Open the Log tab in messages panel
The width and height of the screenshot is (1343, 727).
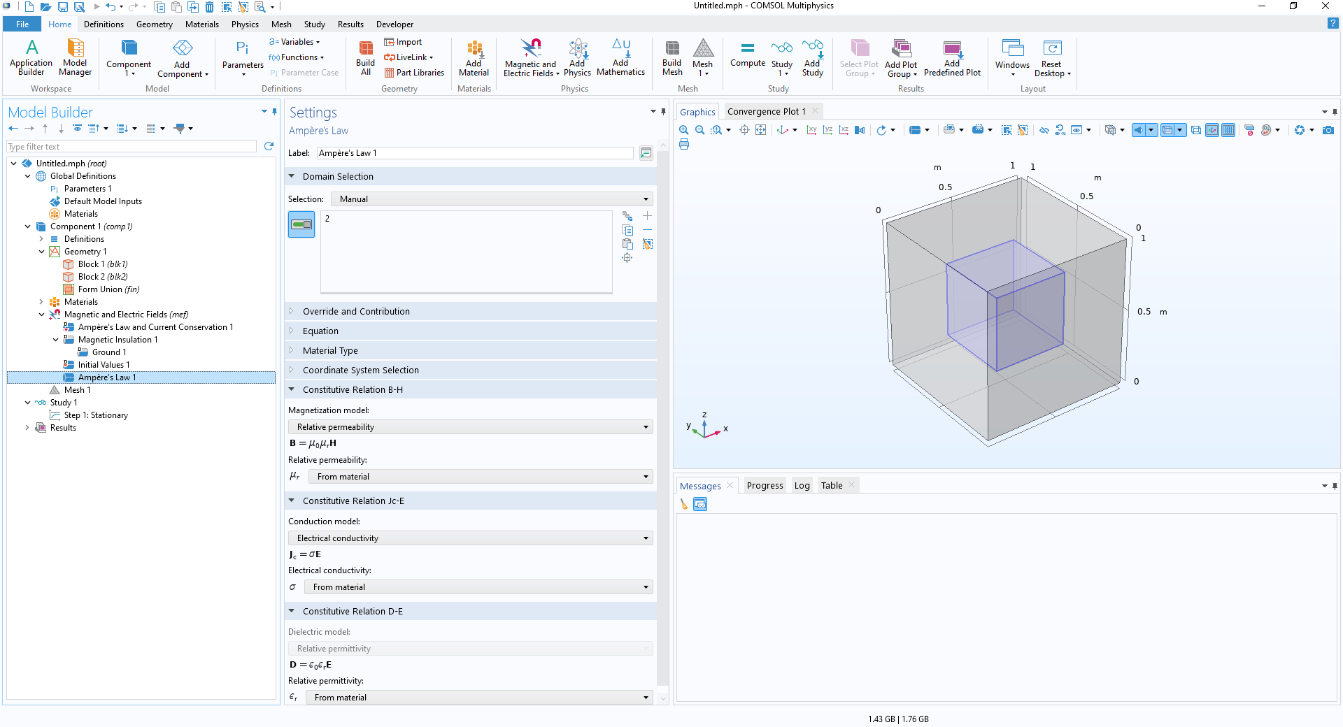(x=802, y=486)
